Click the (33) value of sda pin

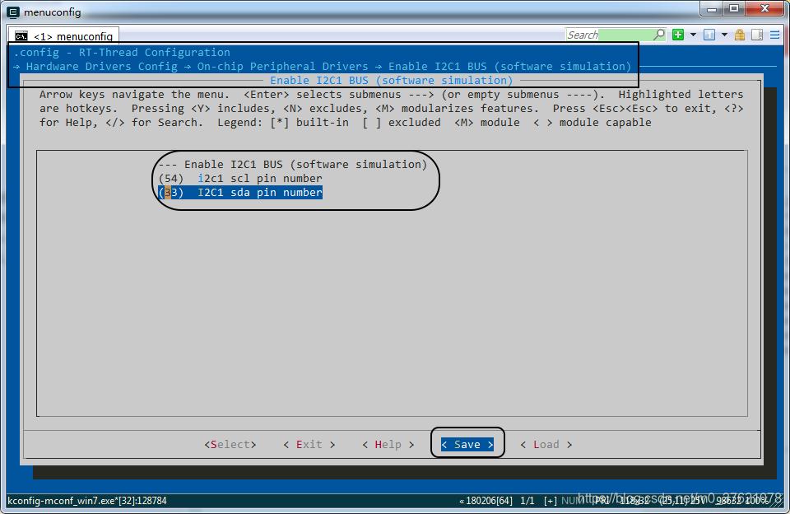coord(171,193)
